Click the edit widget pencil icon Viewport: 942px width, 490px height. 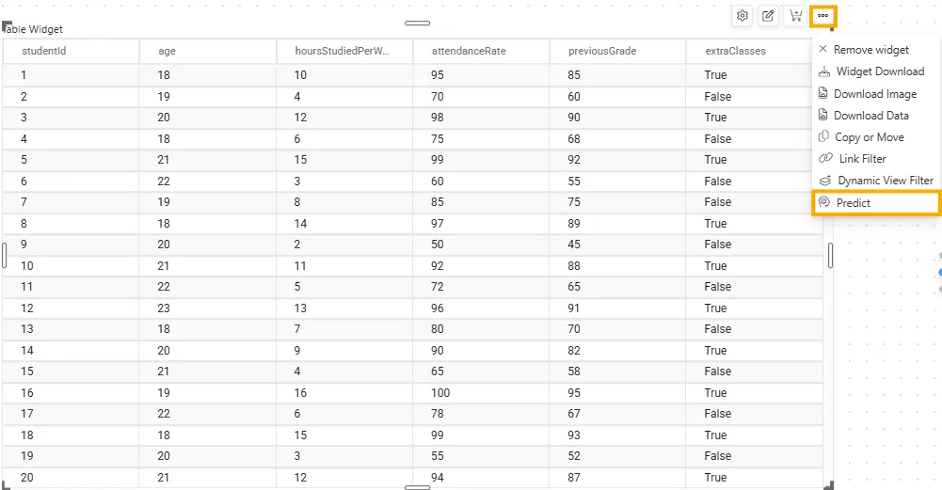tap(769, 16)
